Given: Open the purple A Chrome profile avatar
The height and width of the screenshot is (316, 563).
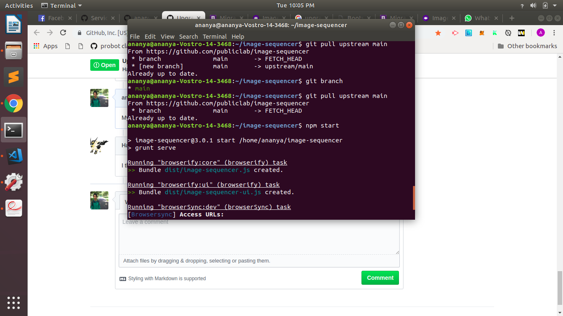Looking at the screenshot, I should coord(540,33).
